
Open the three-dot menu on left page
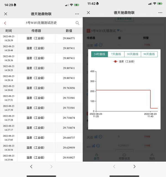[x=77, y=14]
